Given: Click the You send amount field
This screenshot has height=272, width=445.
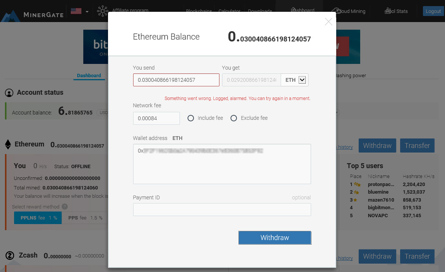Looking at the screenshot, I should click(176, 80).
